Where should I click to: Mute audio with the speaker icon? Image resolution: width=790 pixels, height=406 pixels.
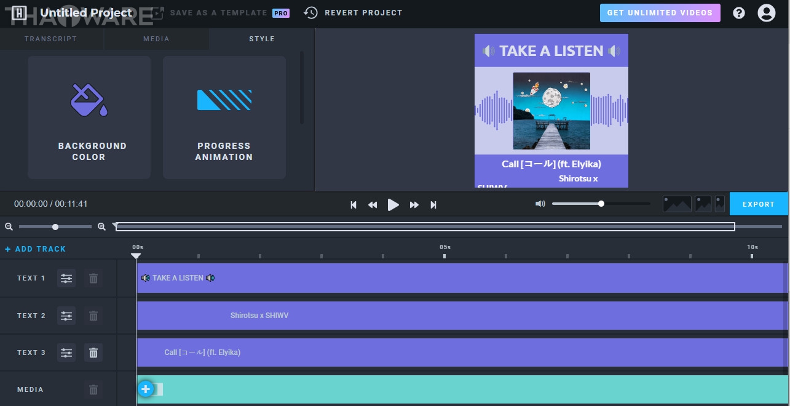click(540, 204)
